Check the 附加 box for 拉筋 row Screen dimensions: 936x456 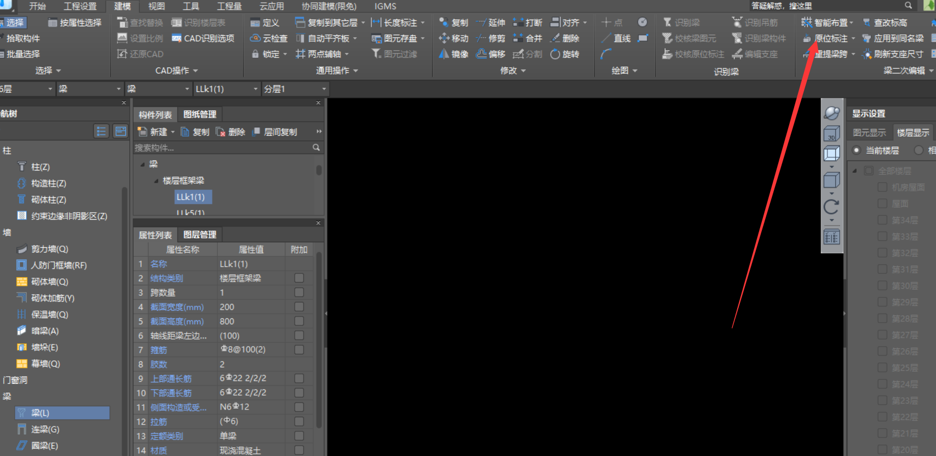[299, 422]
